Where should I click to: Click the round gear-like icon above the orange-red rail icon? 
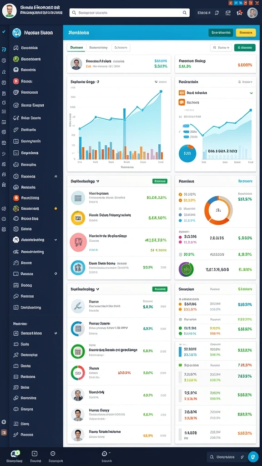pos(4,422)
